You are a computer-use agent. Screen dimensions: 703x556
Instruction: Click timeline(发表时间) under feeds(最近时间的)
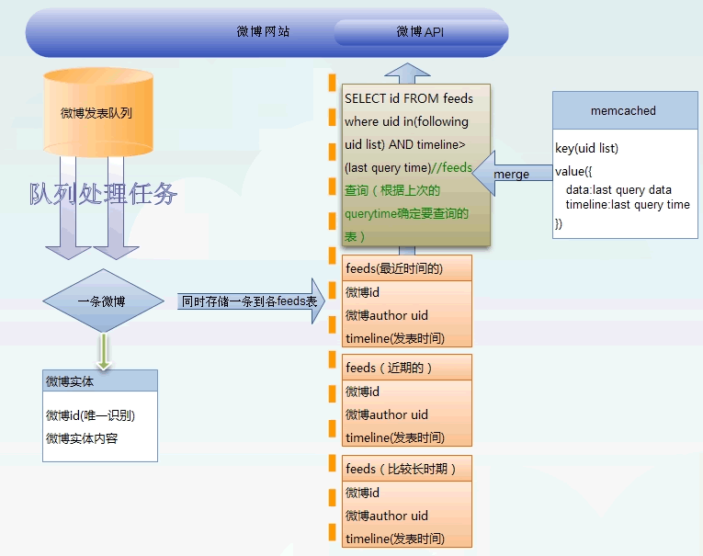(395, 338)
